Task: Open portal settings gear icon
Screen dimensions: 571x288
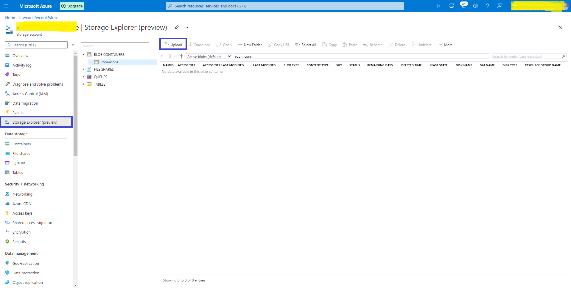Action: point(476,6)
